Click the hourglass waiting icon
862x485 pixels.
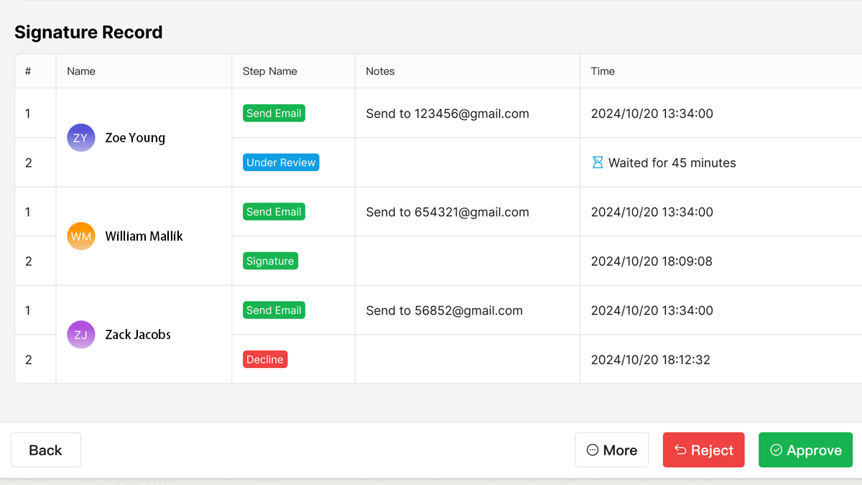click(597, 163)
